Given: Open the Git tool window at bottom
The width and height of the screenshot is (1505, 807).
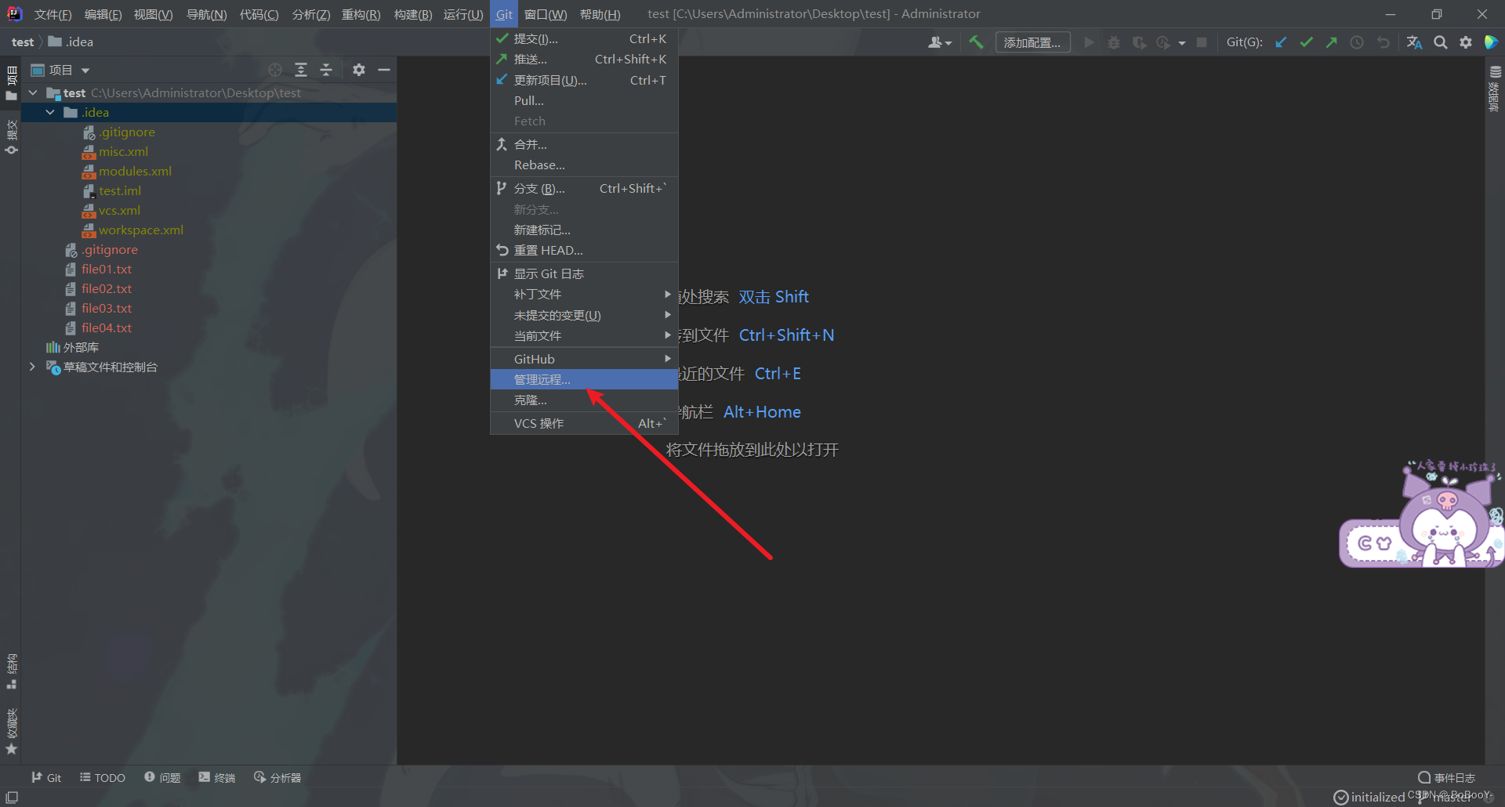Looking at the screenshot, I should click(x=46, y=777).
